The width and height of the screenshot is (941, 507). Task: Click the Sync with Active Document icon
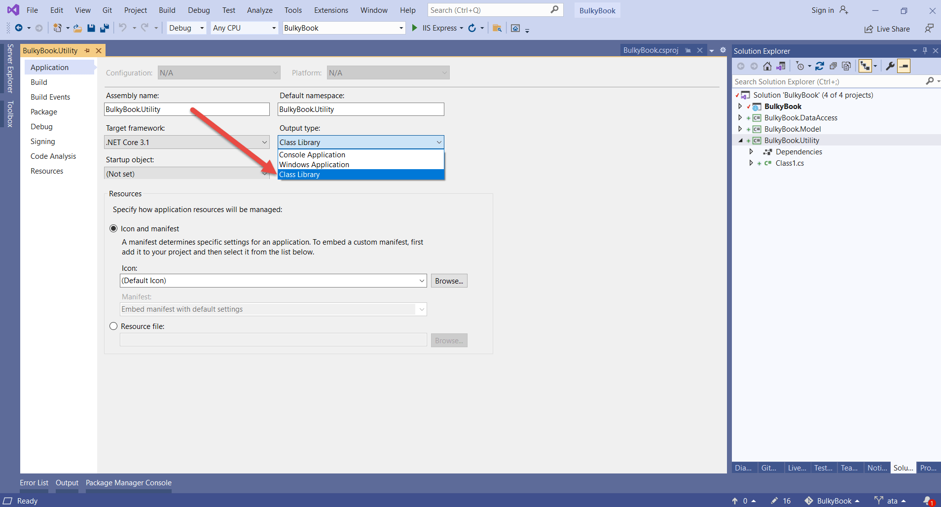tap(820, 66)
